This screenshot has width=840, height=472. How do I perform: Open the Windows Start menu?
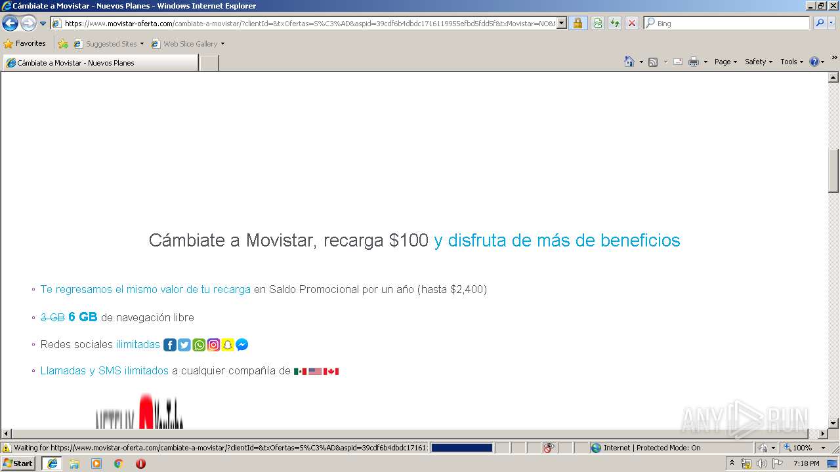[x=18, y=463]
